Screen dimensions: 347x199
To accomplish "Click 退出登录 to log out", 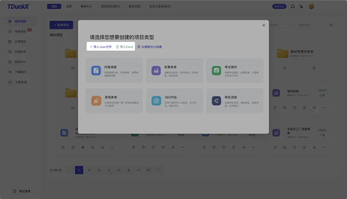I will click(x=22, y=191).
